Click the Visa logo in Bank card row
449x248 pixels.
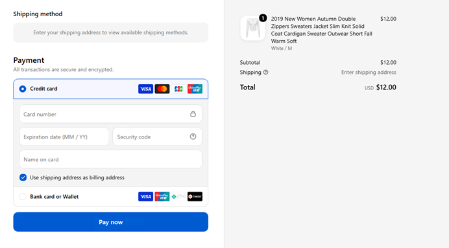point(145,197)
